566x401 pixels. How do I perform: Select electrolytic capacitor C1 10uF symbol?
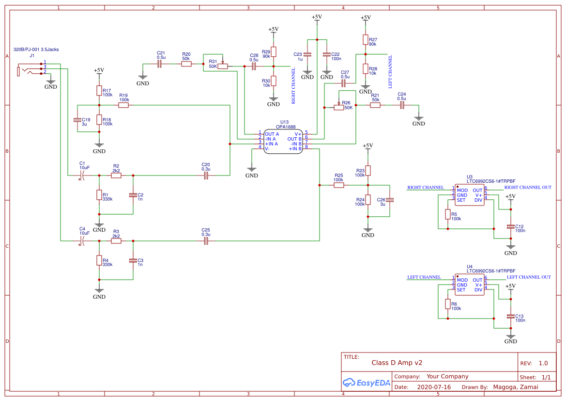click(83, 175)
